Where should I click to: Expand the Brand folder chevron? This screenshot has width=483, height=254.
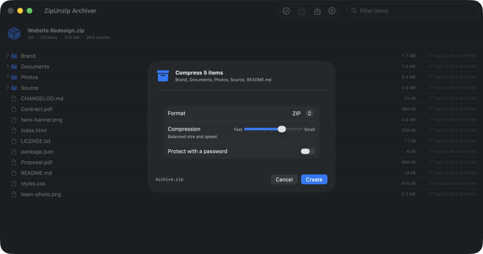pos(8,56)
